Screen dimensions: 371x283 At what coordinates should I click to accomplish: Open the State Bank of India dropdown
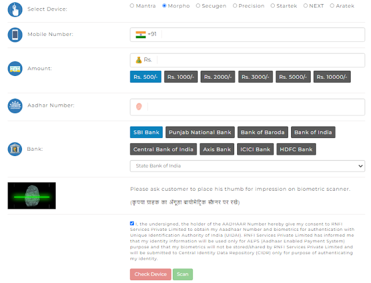coord(248,166)
